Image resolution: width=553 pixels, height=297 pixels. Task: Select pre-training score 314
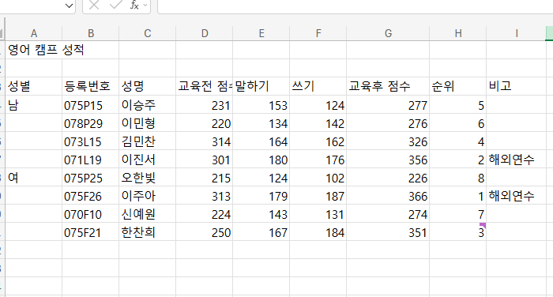205,141
